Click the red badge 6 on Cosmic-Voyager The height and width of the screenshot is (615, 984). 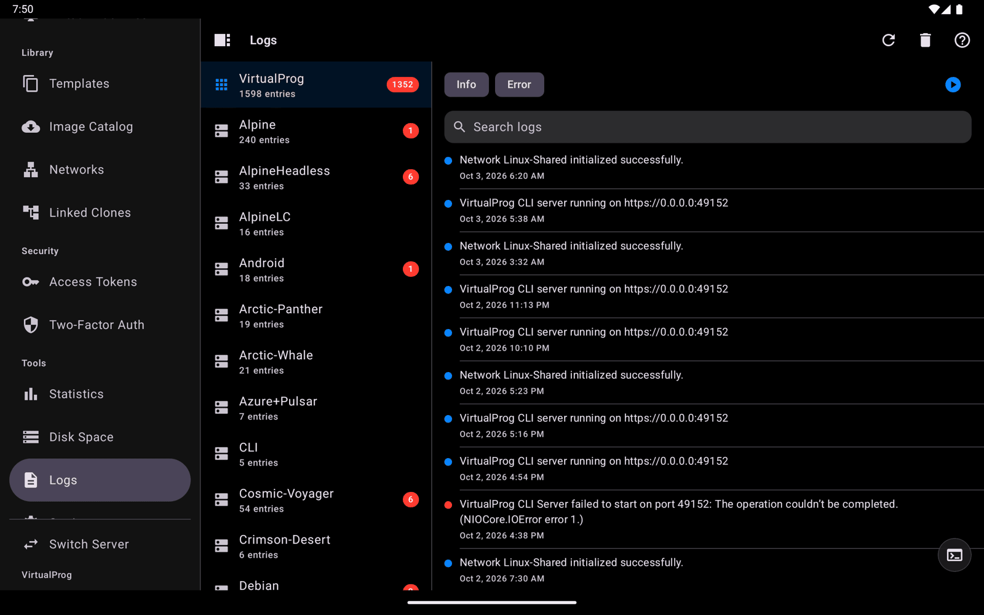411,499
